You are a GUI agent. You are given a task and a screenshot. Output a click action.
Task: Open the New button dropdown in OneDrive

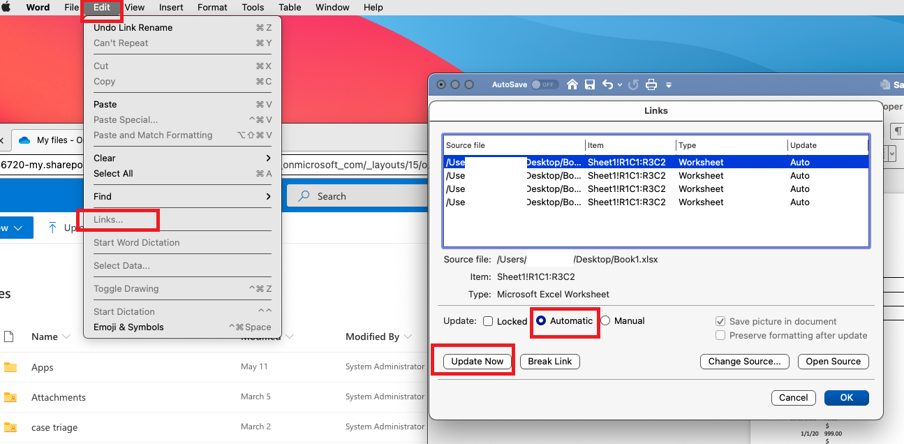click(18, 228)
